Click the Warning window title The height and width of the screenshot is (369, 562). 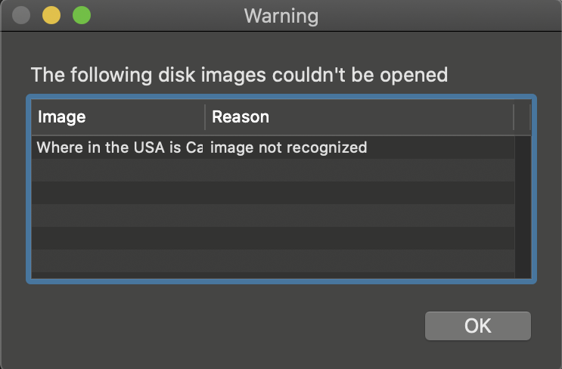[281, 16]
